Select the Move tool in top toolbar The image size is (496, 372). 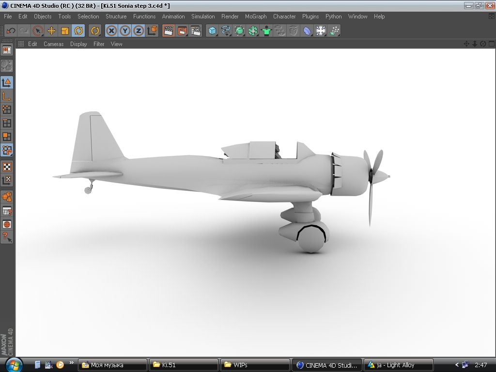click(51, 31)
